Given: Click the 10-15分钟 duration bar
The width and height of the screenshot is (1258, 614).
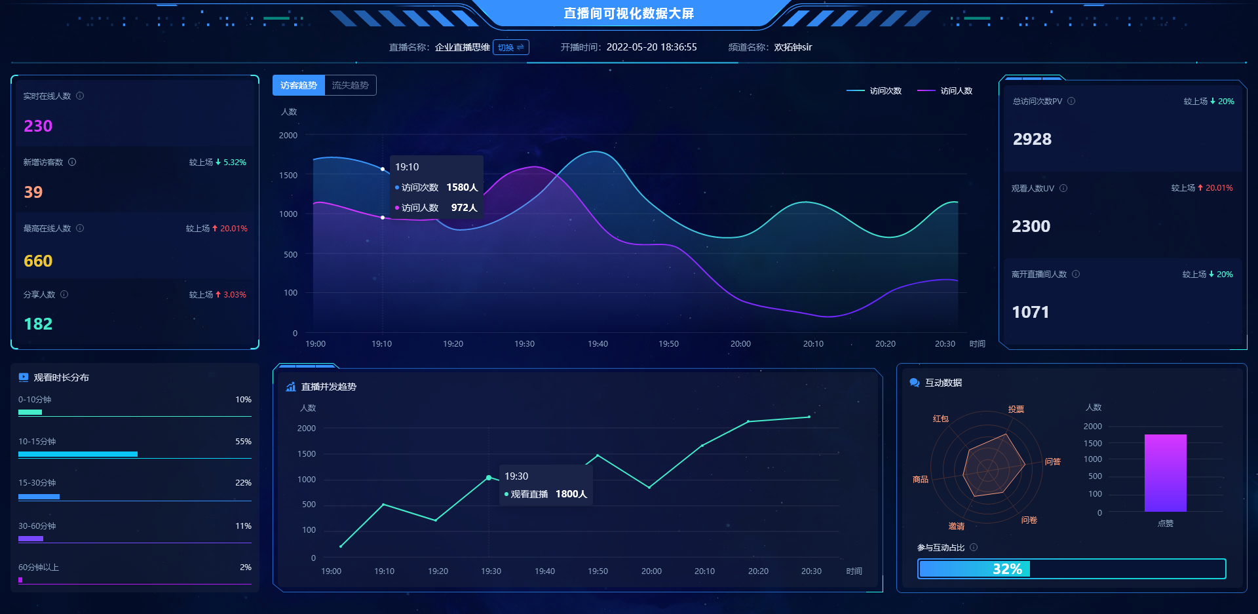Looking at the screenshot, I should (78, 454).
